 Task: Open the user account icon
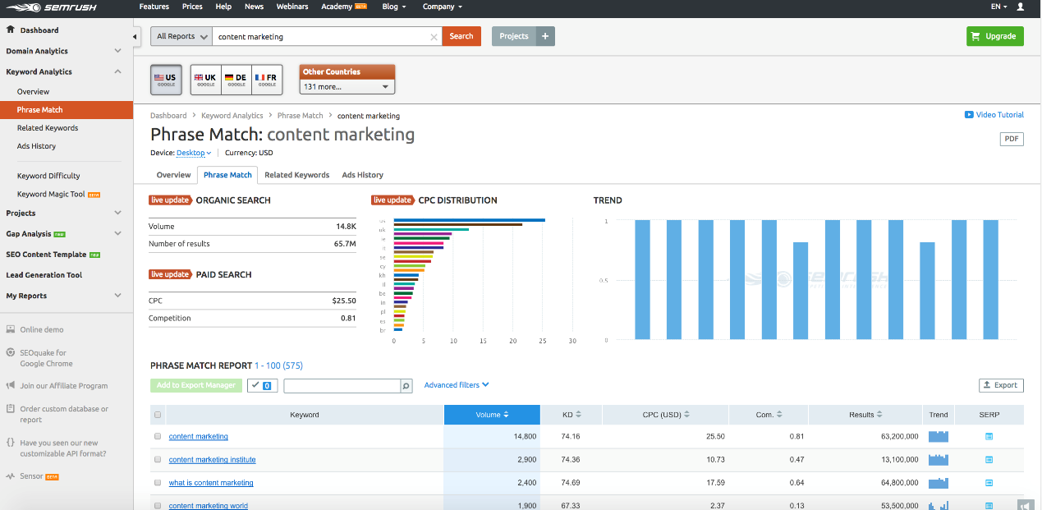point(1021,7)
